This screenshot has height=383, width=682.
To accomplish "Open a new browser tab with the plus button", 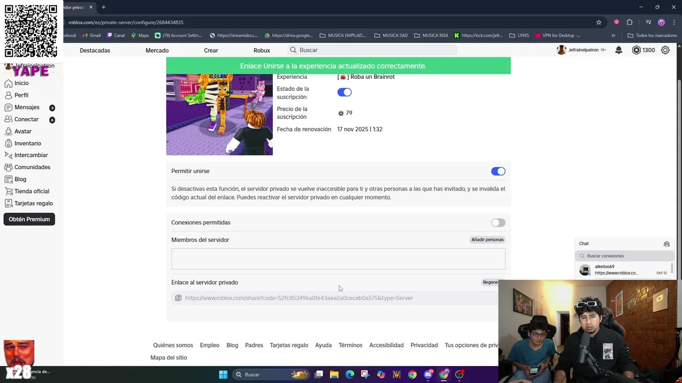I will [103, 7].
